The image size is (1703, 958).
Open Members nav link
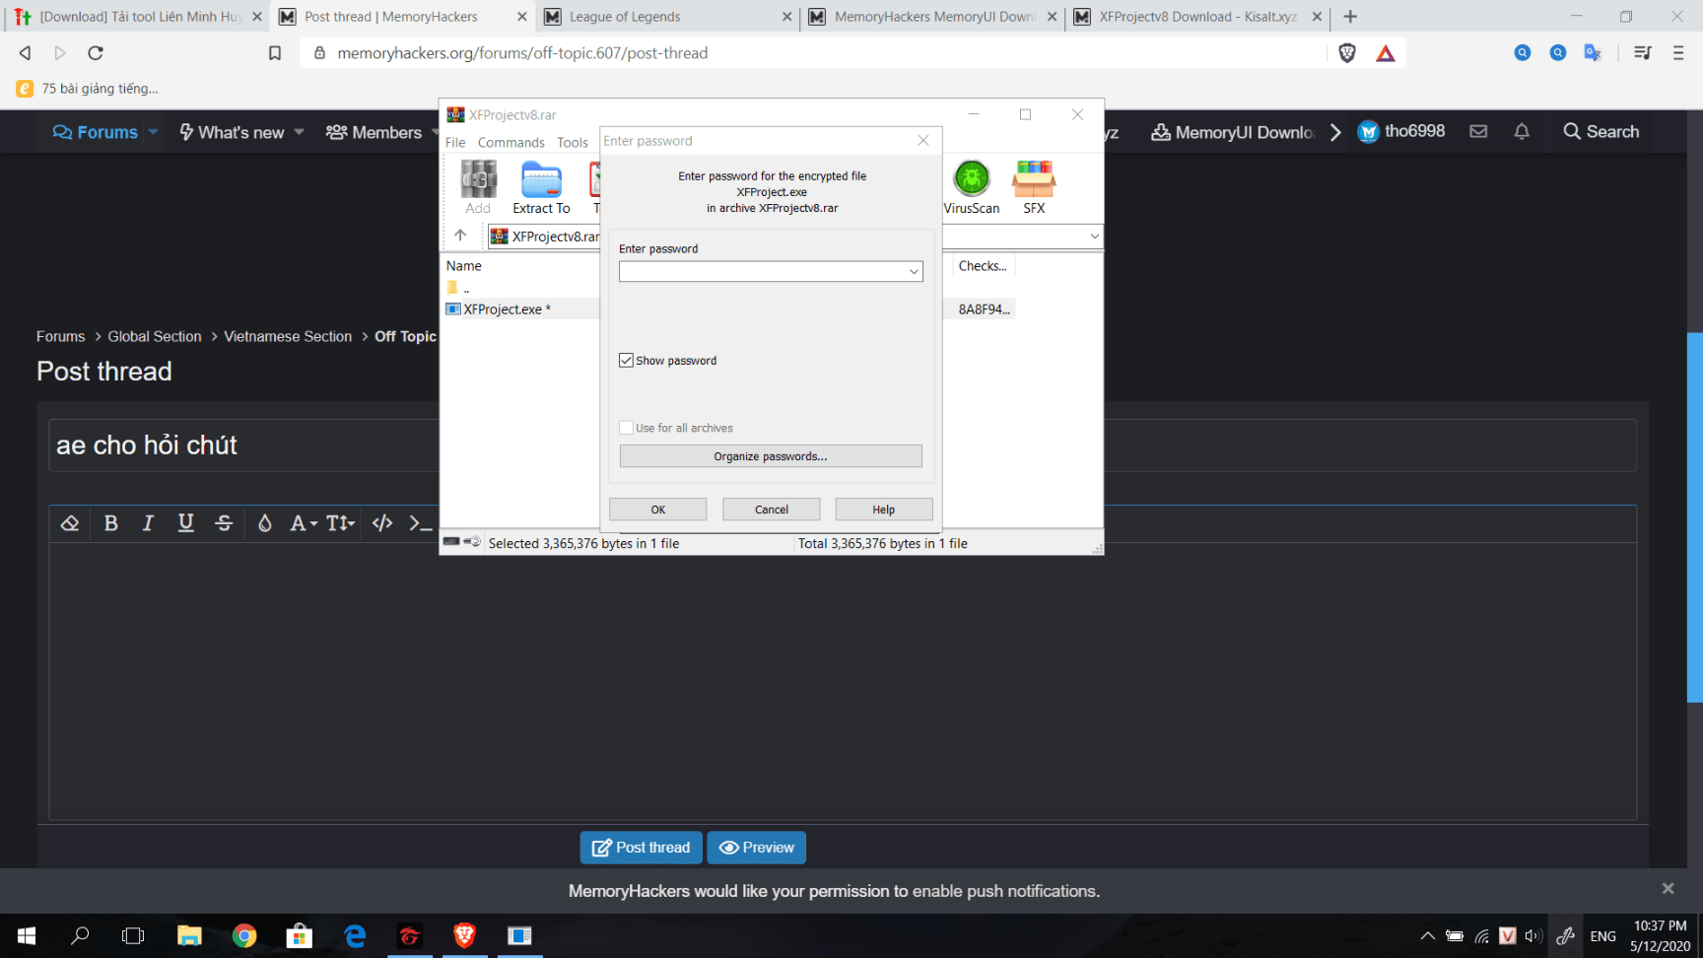[374, 132]
